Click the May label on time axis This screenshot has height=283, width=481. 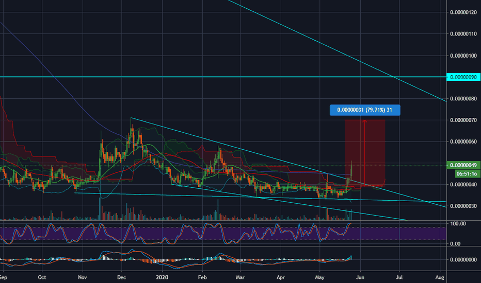coord(319,277)
